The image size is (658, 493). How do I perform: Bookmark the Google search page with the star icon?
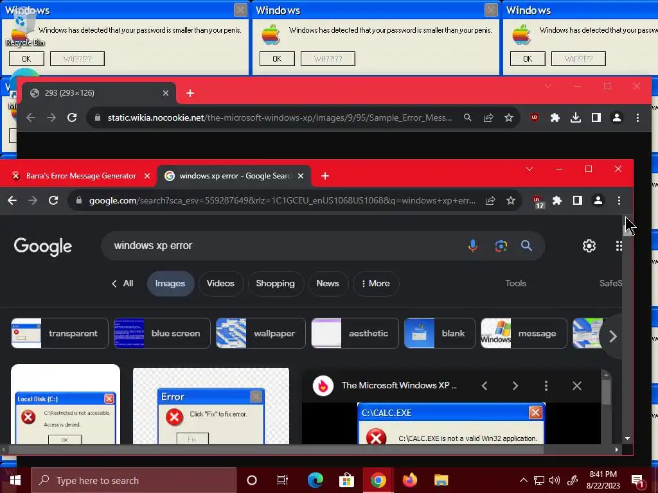click(x=511, y=200)
